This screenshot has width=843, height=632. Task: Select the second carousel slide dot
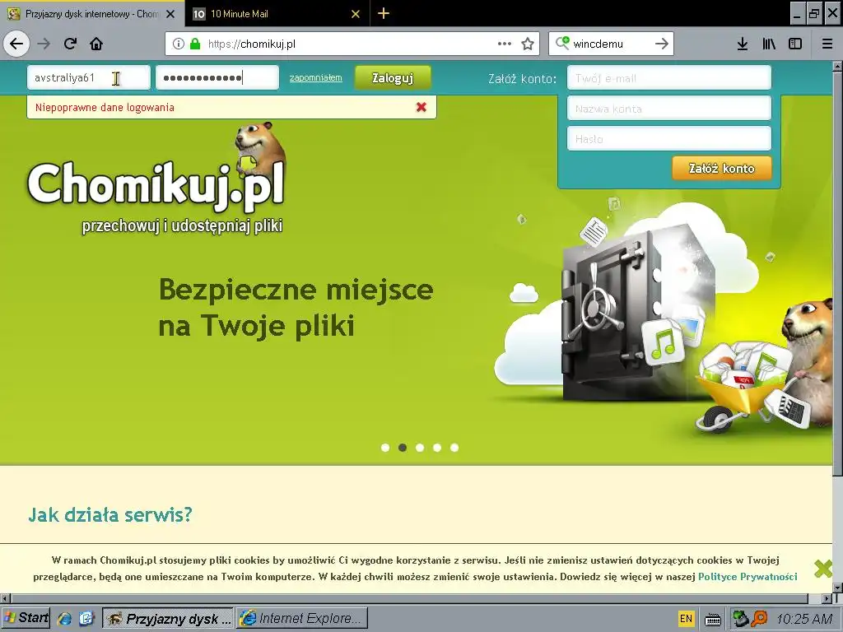tap(402, 448)
